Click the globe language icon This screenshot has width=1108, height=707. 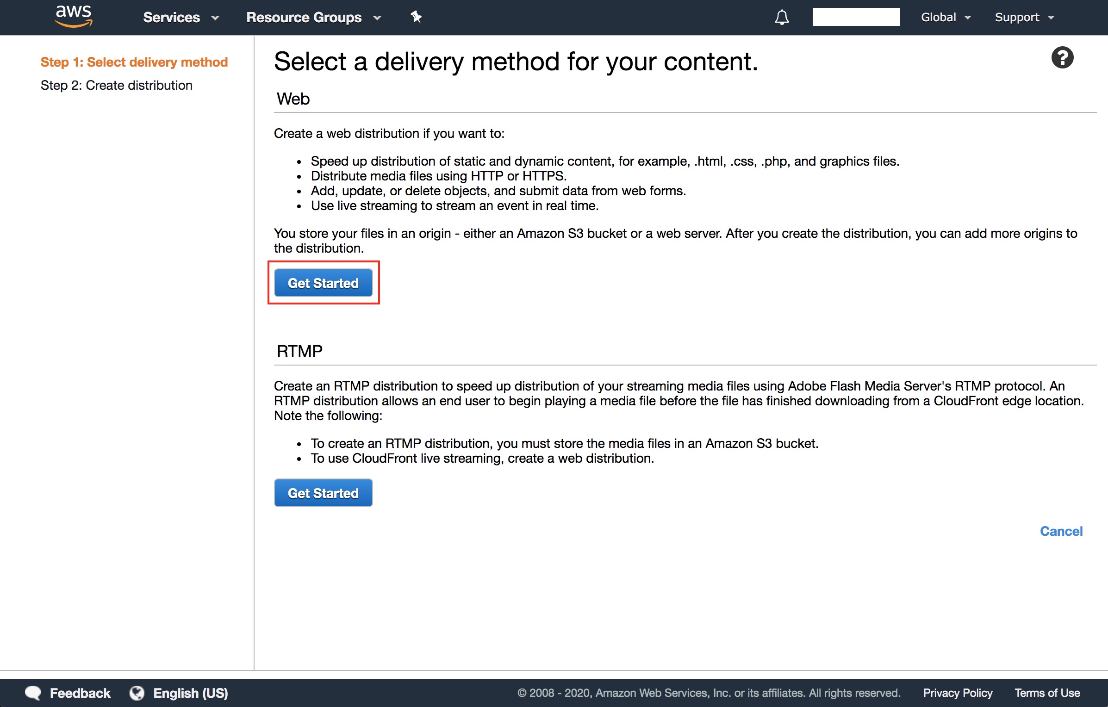137,693
